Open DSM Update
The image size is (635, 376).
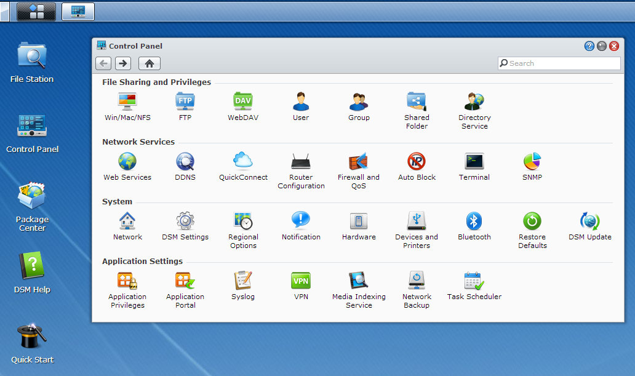pyautogui.click(x=590, y=226)
